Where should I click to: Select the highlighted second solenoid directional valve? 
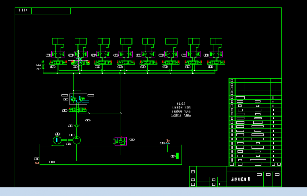click(81, 63)
